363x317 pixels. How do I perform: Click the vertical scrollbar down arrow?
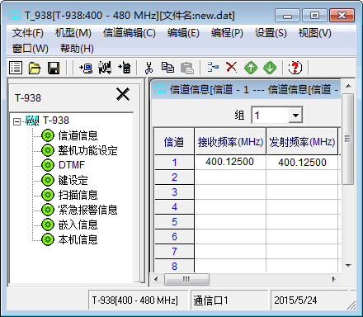[348, 266]
